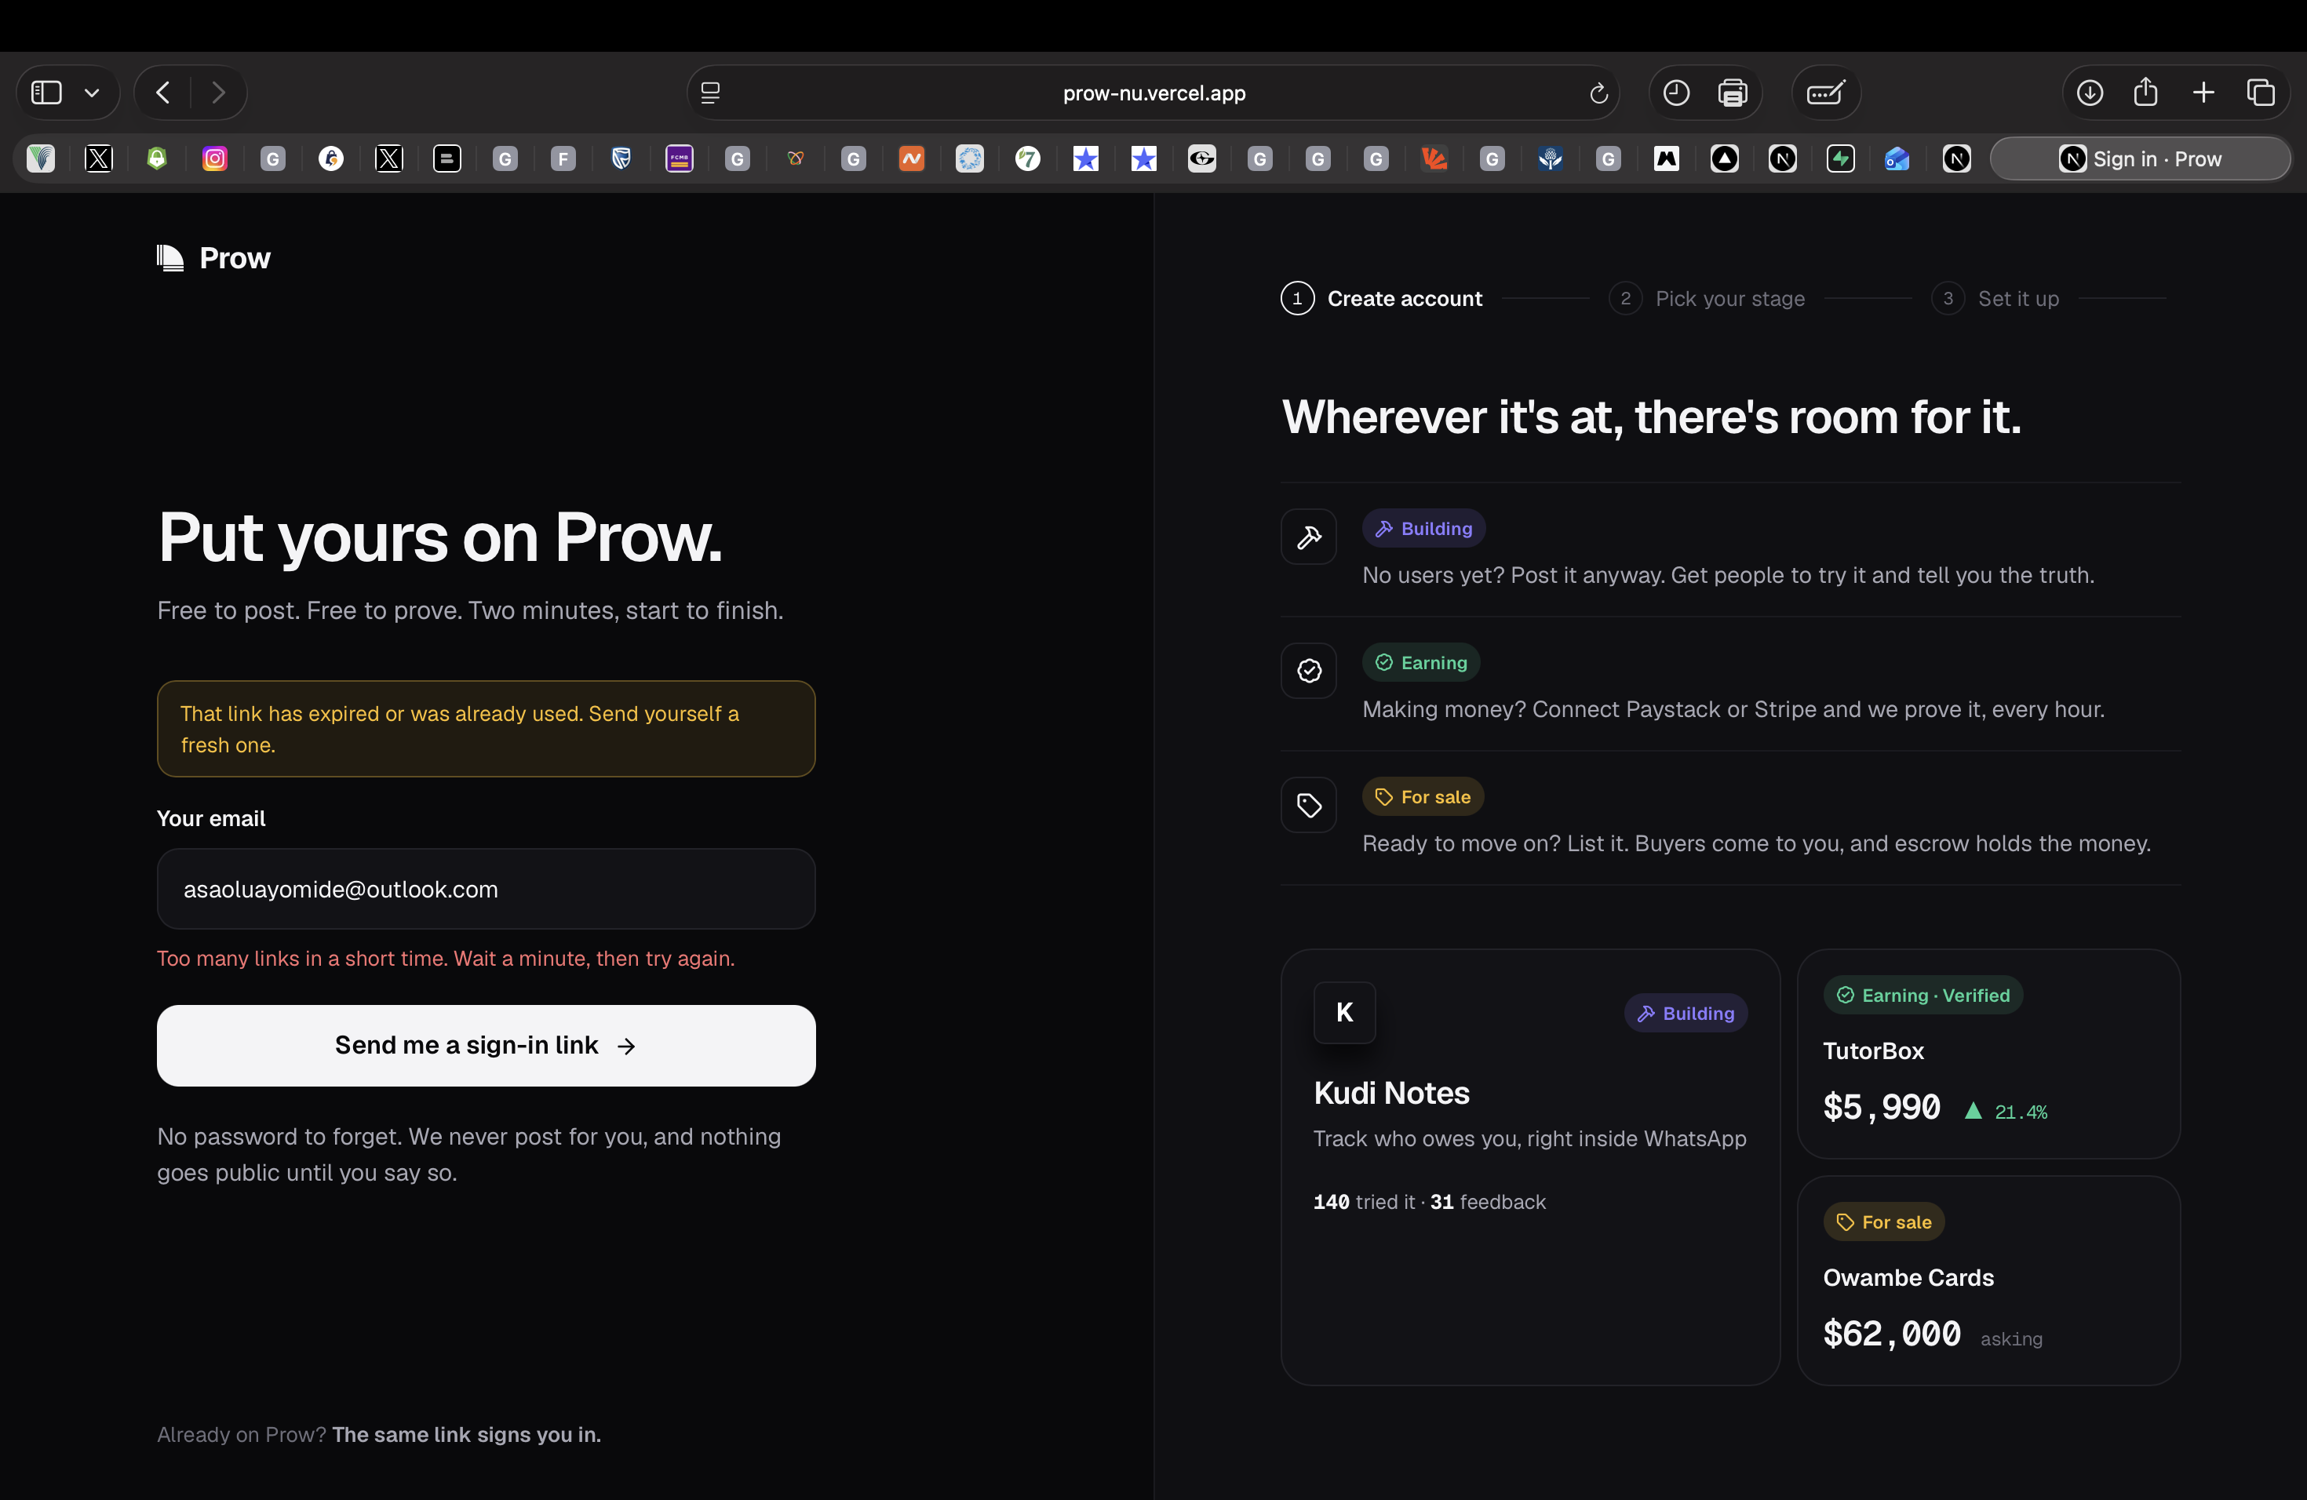Viewport: 2307px width, 1500px height.
Task: Click the pencil markup toolbar icon
Action: 1825,93
